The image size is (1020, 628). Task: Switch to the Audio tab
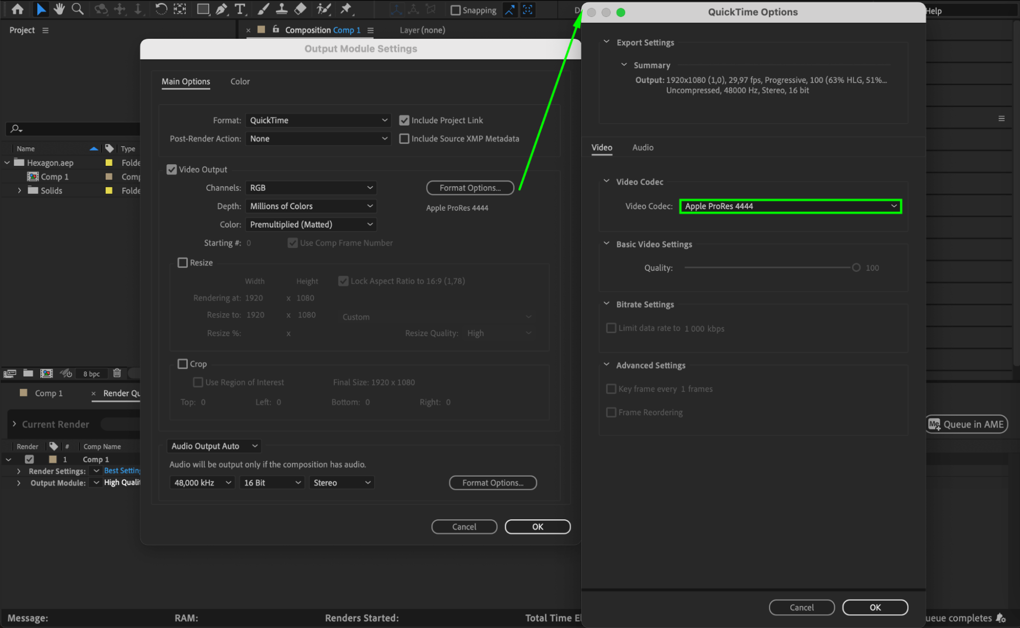pos(642,147)
